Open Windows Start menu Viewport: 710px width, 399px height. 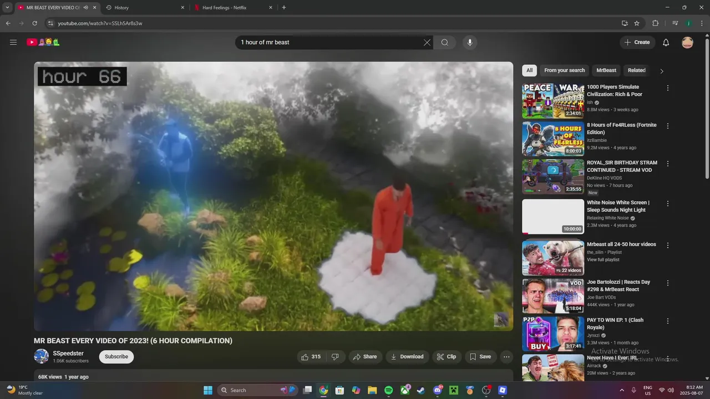pos(208,390)
